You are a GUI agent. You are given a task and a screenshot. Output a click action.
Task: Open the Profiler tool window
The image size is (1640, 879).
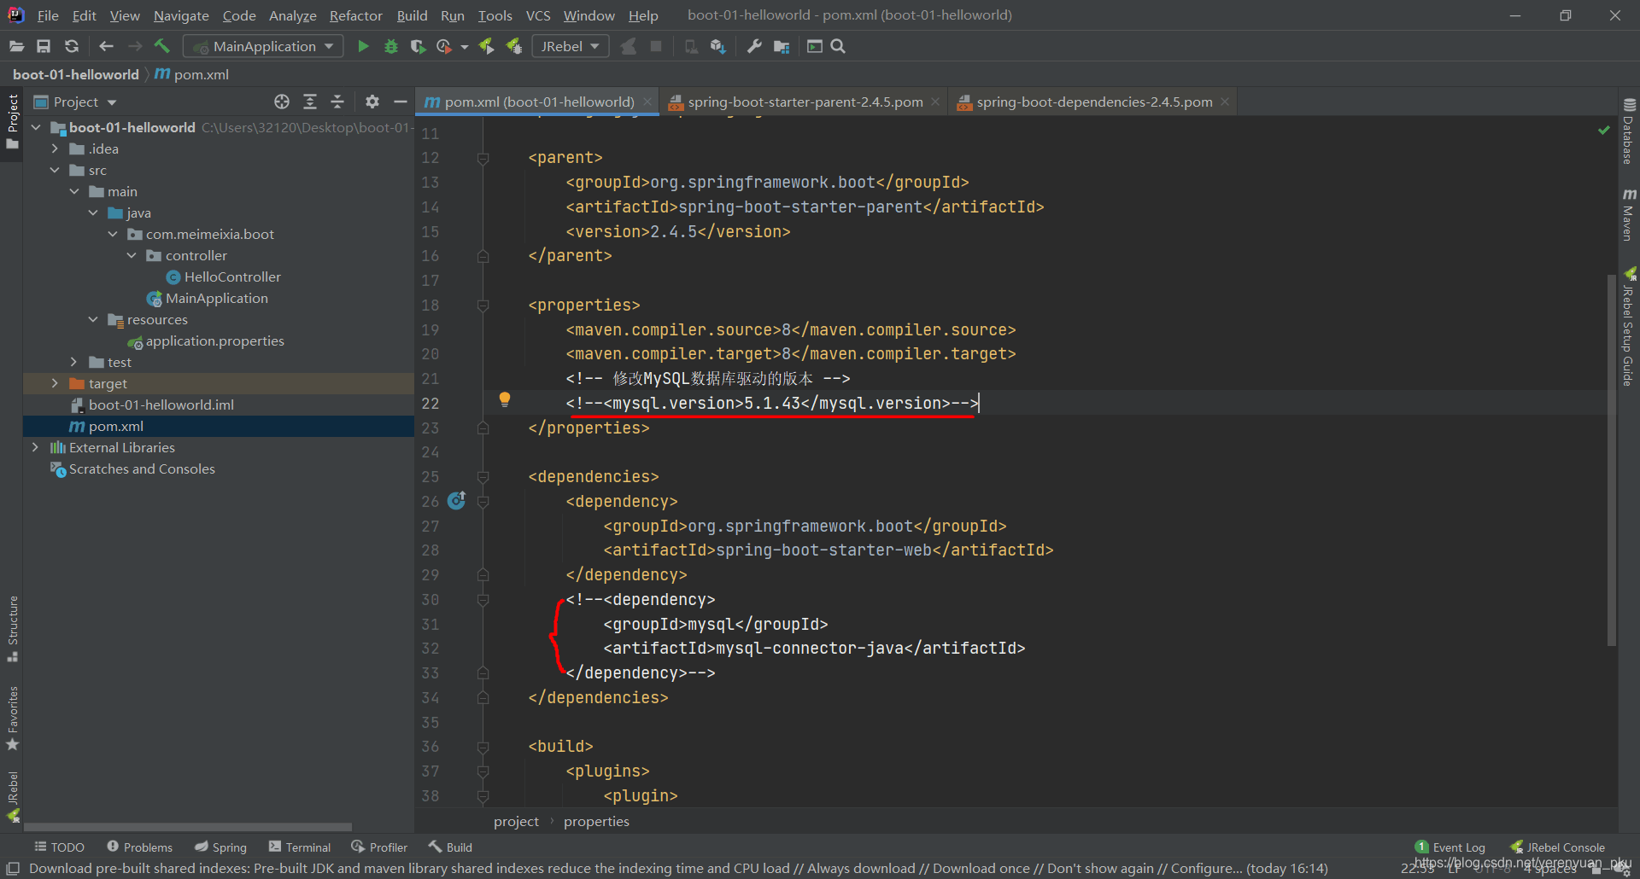point(379,847)
